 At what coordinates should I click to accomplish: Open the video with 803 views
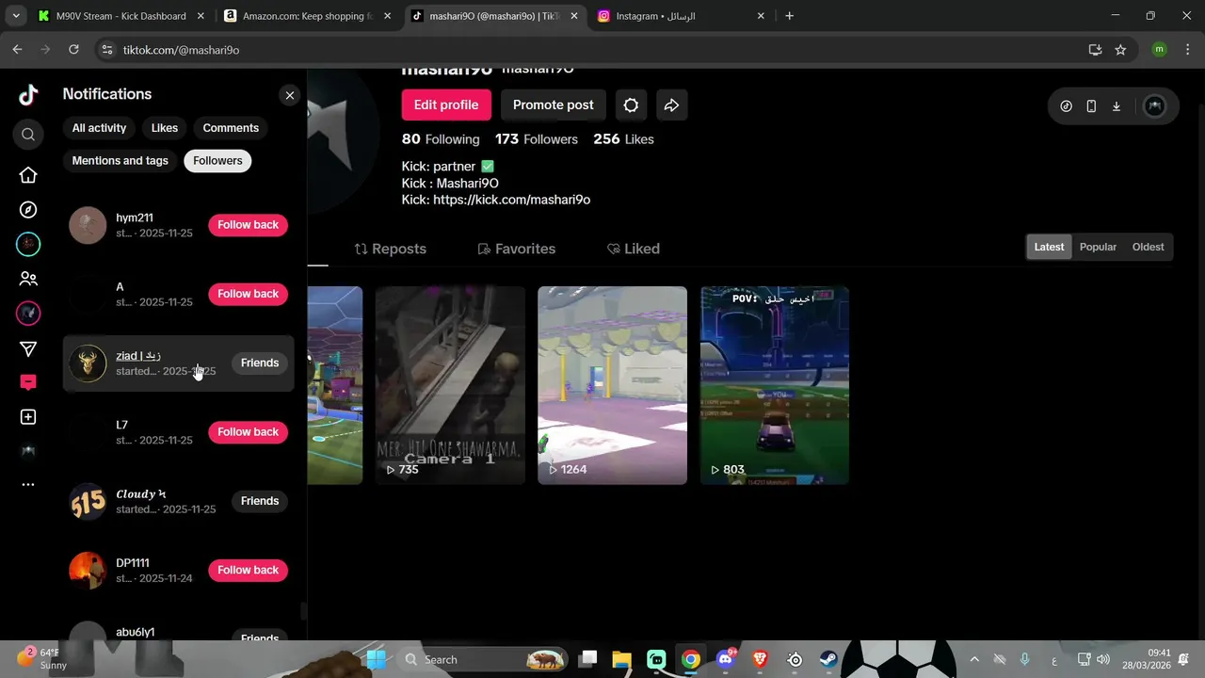[775, 385]
